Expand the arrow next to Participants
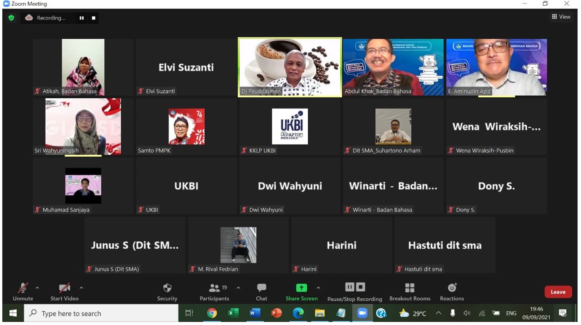Viewport: 581px width, 325px height. click(x=238, y=288)
